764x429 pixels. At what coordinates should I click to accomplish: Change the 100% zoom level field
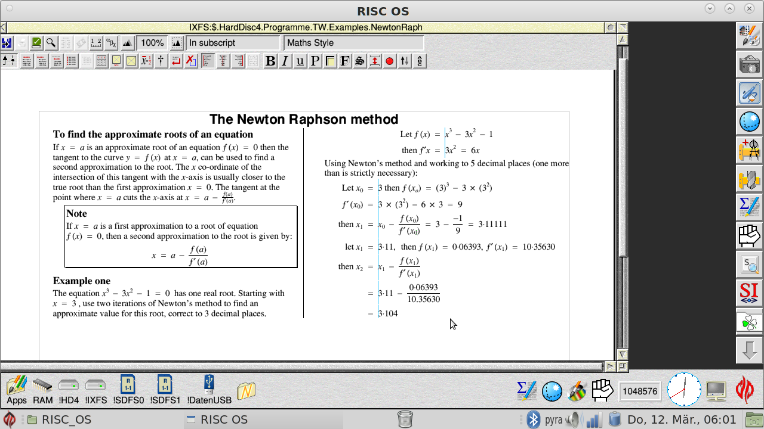[x=152, y=43]
